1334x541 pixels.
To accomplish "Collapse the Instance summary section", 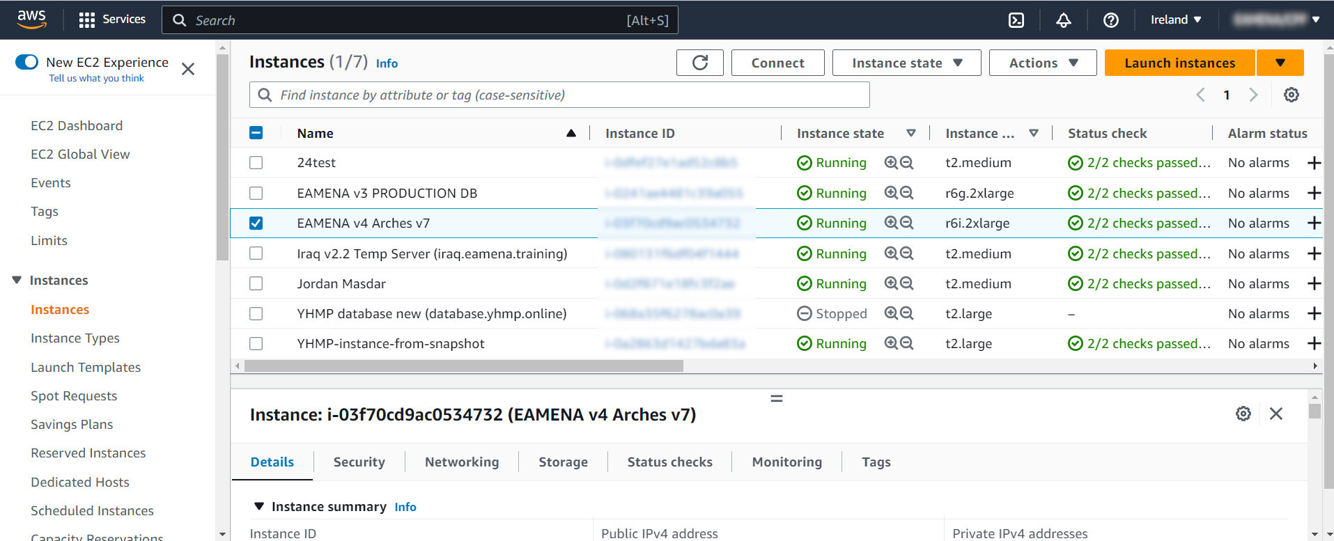I will tap(259, 506).
